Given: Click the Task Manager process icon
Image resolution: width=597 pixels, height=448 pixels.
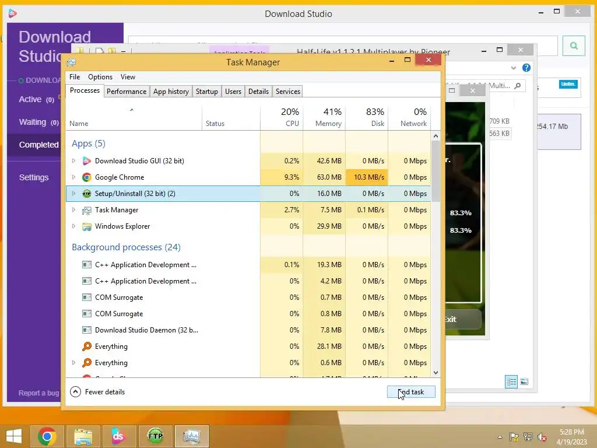Looking at the screenshot, I should pos(87,210).
